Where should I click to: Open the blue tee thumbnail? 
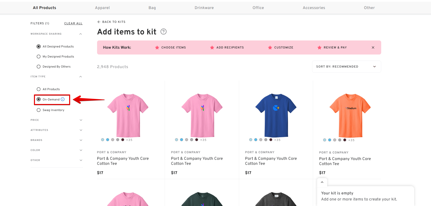tap(276, 115)
